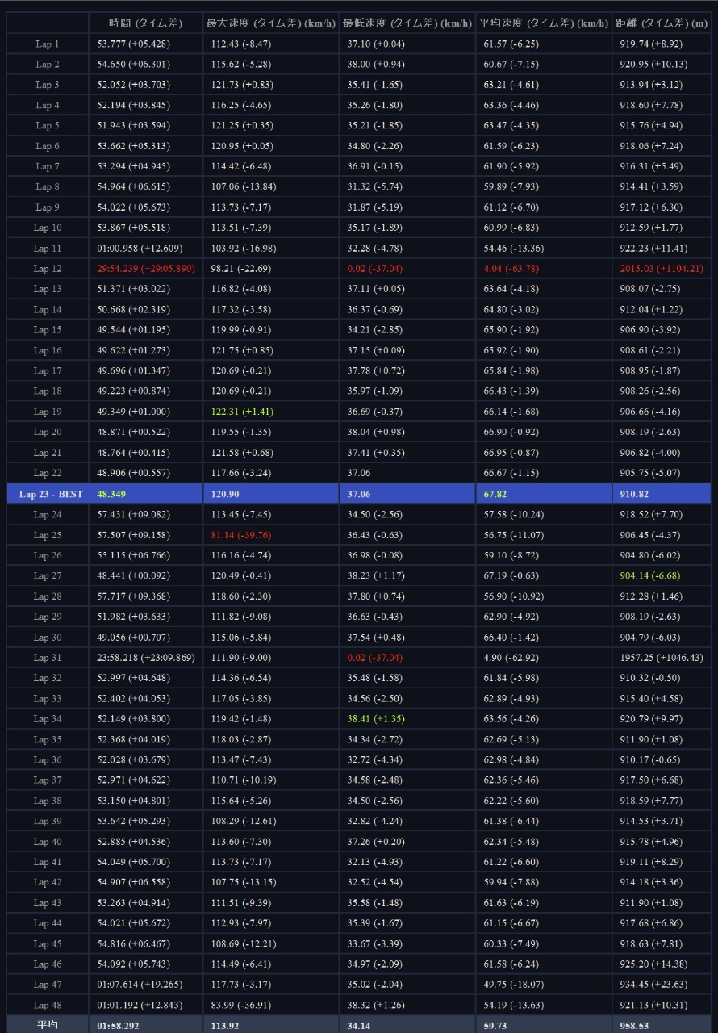Click average of average speed 59.73
This screenshot has width=718, height=1033.
click(x=495, y=1026)
